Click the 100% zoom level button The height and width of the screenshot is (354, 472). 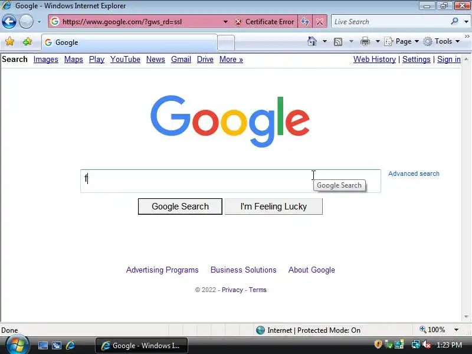coord(432,330)
